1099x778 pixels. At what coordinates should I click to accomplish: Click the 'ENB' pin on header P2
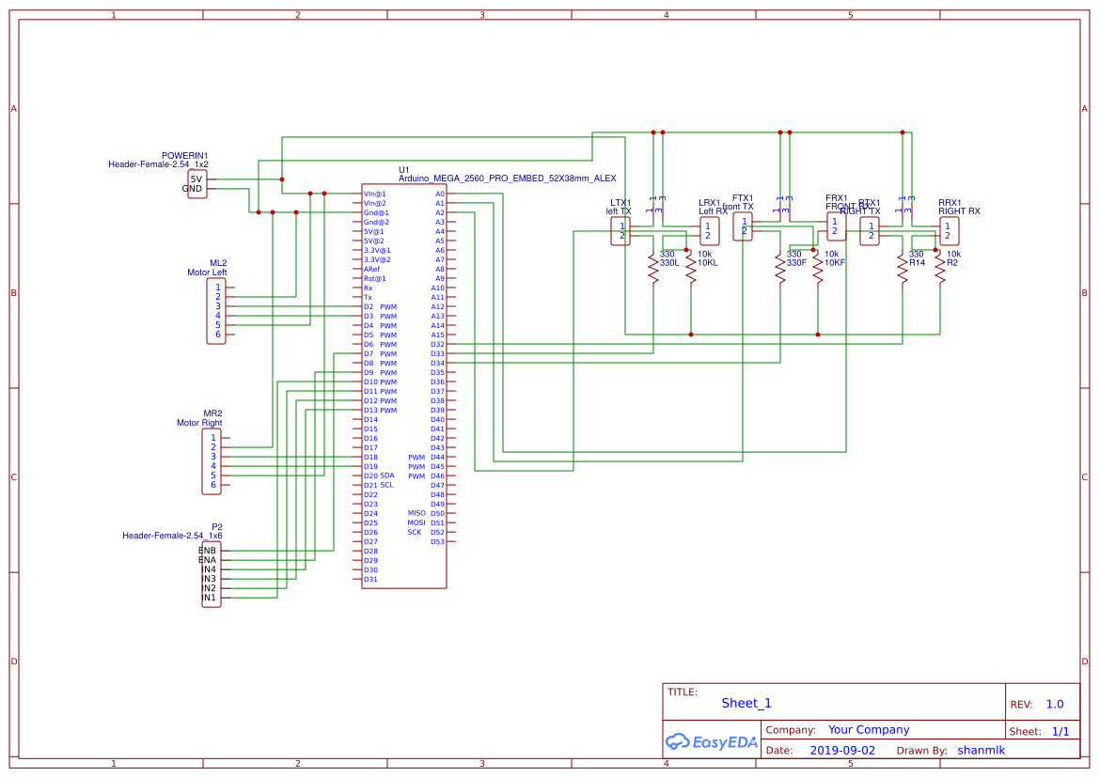(x=208, y=552)
